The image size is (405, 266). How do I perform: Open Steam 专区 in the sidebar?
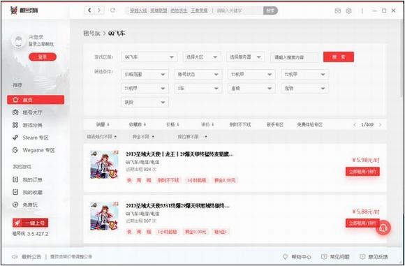point(31,138)
